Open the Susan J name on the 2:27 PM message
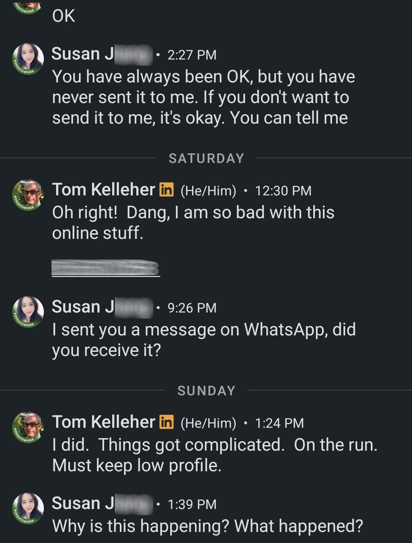This screenshot has width=412, height=543. [102, 54]
